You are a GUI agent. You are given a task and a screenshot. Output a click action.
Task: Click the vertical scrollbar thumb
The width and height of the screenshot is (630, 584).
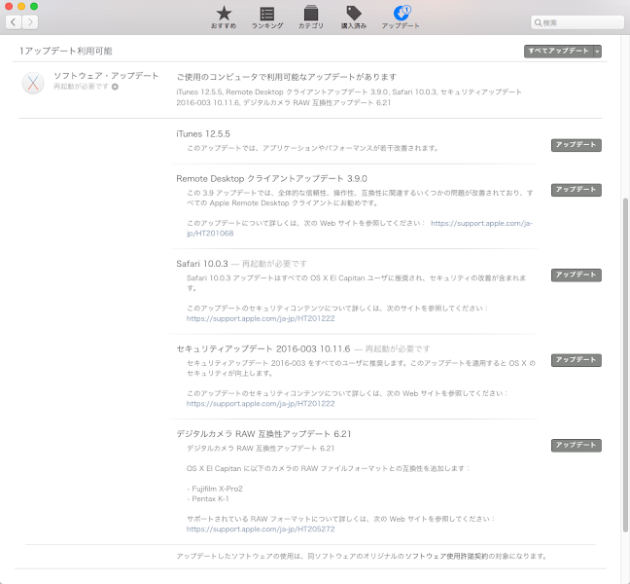coord(625,364)
